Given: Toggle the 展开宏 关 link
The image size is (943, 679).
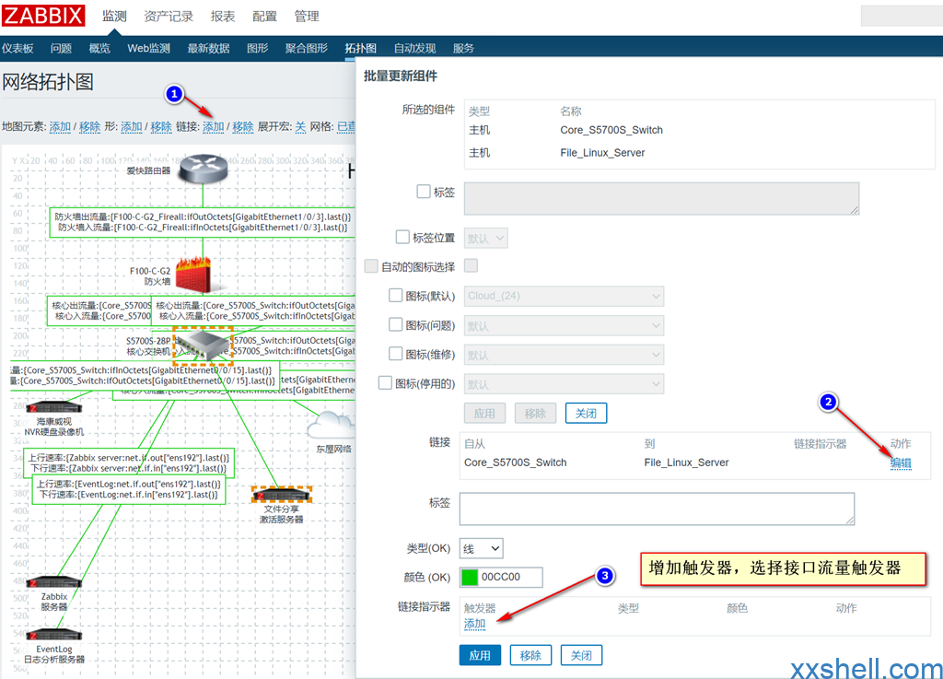Looking at the screenshot, I should click(301, 126).
